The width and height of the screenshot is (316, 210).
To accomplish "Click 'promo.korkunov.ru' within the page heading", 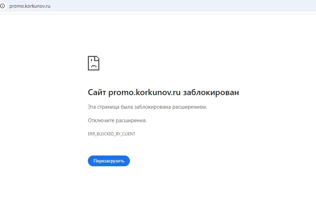I will pos(144,93).
